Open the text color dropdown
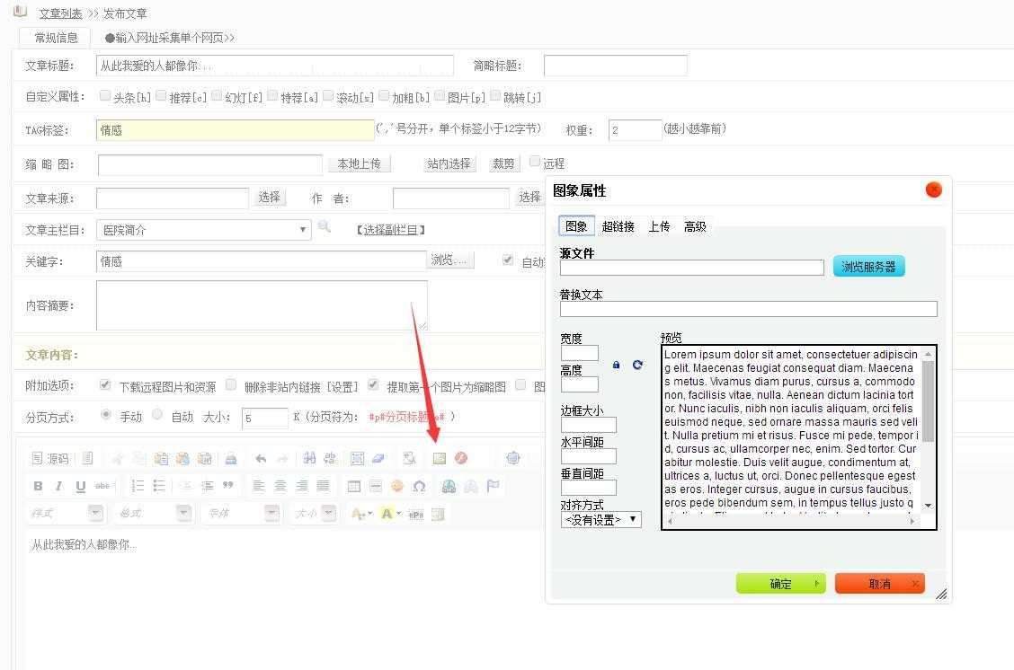 [x=361, y=515]
